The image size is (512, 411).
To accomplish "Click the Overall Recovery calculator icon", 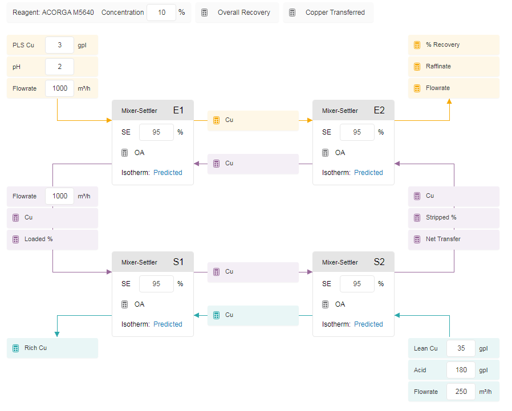I will tap(205, 13).
